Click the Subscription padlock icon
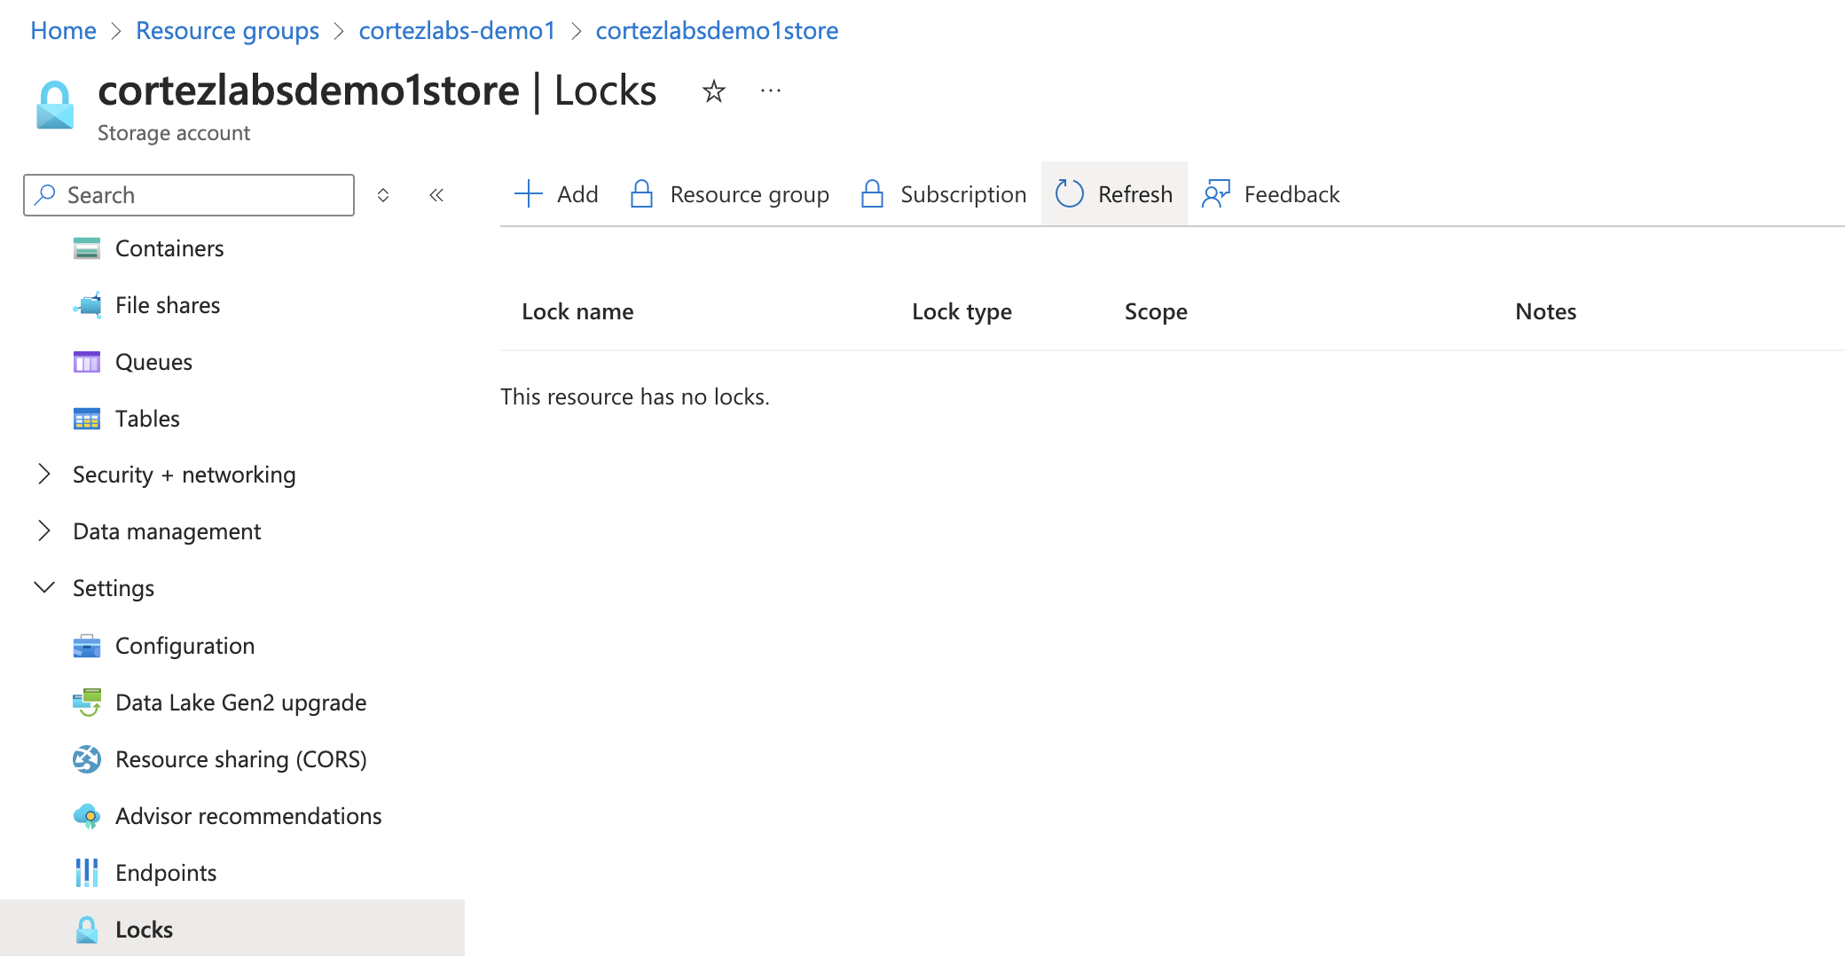The height and width of the screenshot is (958, 1845). (872, 193)
